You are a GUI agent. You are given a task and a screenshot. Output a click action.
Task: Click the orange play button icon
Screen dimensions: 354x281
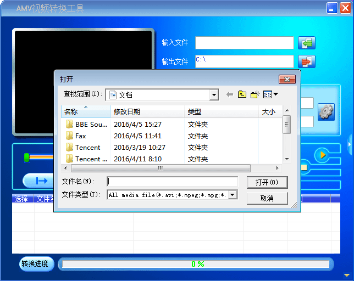(x=322, y=155)
